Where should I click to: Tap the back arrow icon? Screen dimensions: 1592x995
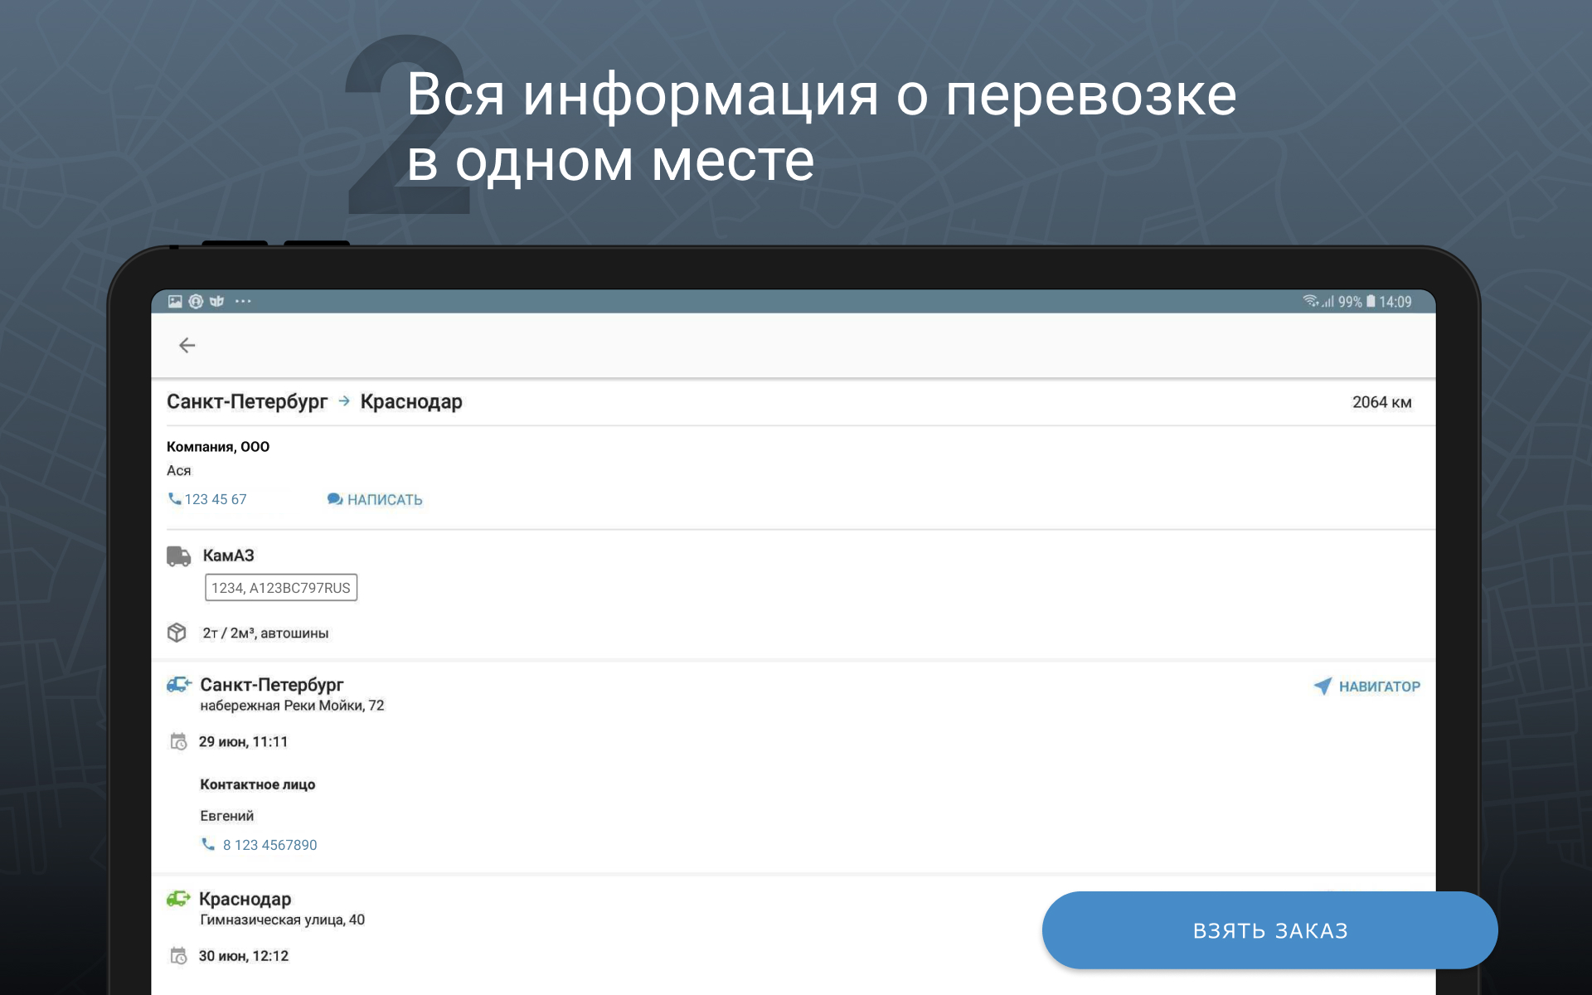point(187,345)
